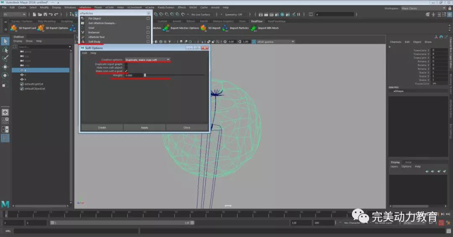The image size is (453, 237).
Task: Select the arrow Select tool in toolbox
Action: [5, 41]
